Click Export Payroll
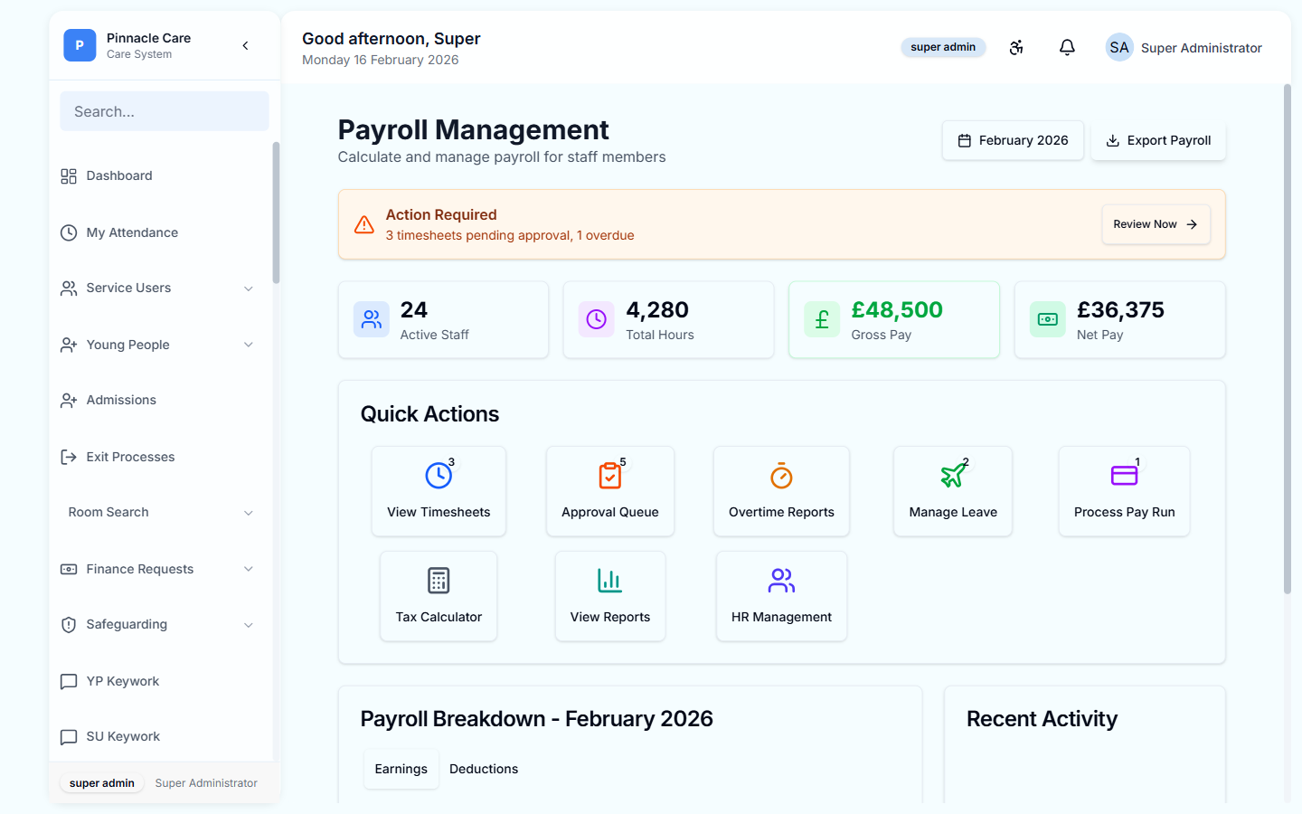This screenshot has width=1302, height=814. coord(1158,140)
